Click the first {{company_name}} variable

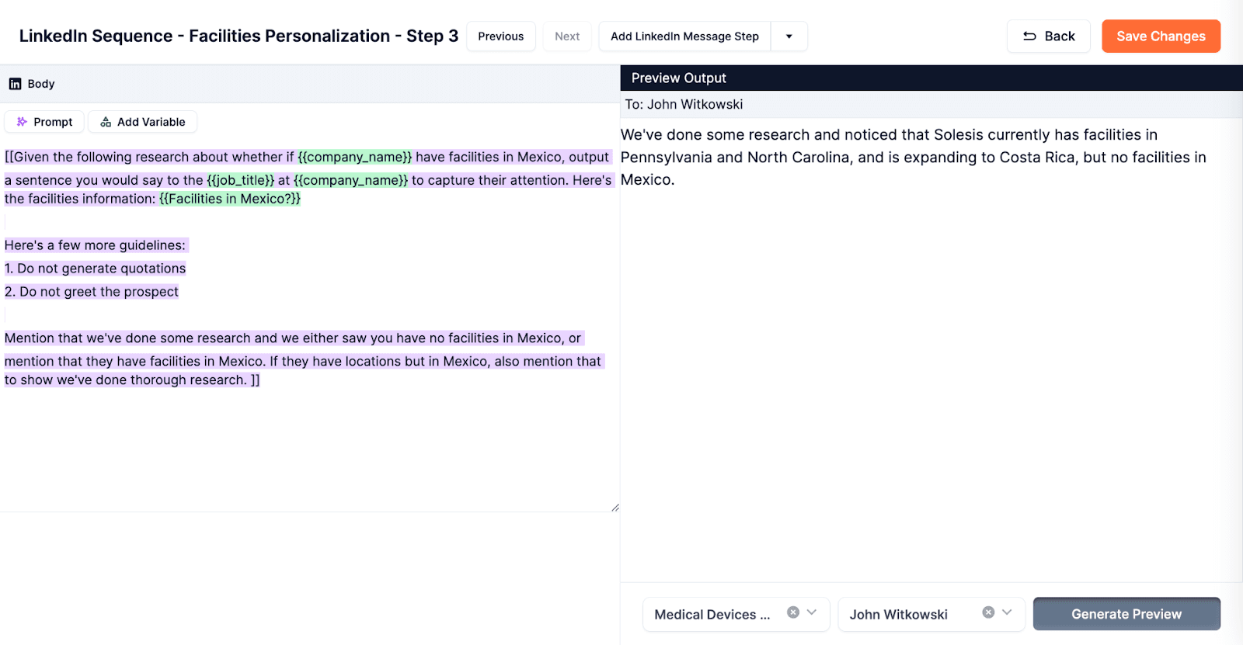pos(355,157)
